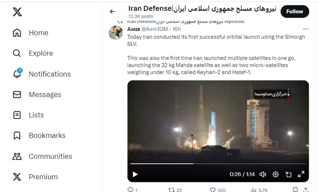This screenshot has height=192, width=319.
Task: Follow the Iran Defense account
Action: (x=294, y=12)
